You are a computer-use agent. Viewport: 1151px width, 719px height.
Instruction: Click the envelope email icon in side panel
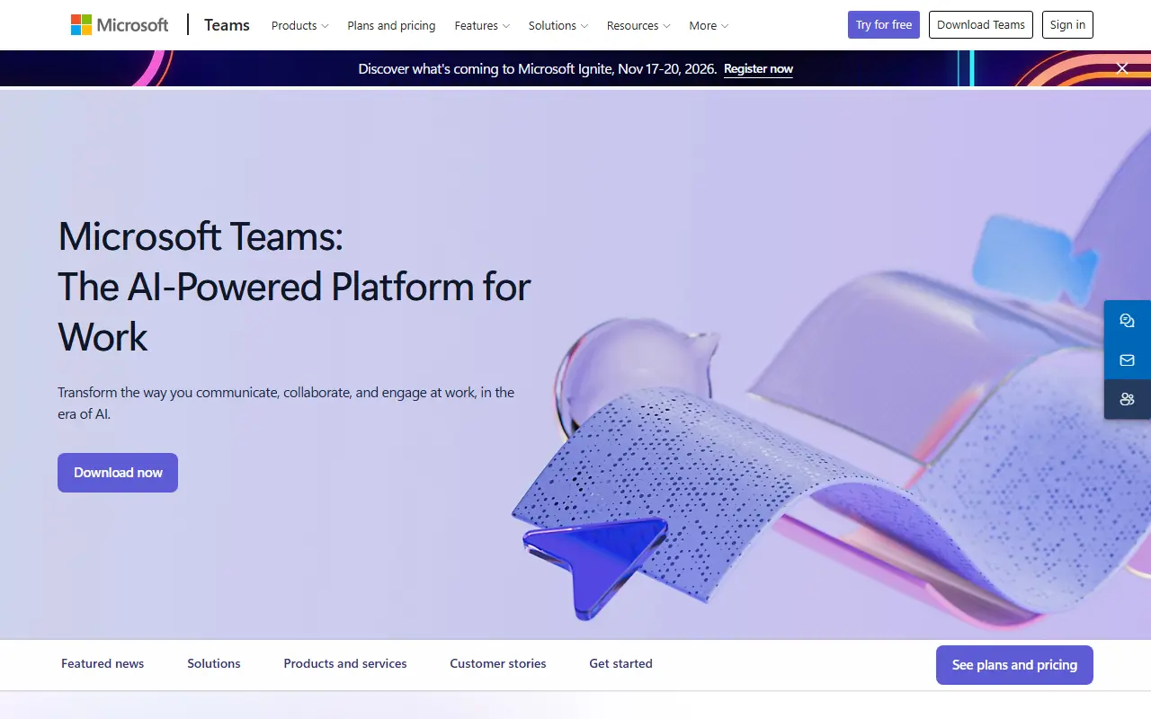pyautogui.click(x=1128, y=360)
